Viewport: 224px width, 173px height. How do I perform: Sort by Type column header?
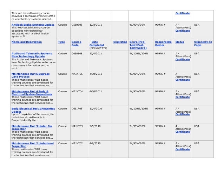coord(61,42)
